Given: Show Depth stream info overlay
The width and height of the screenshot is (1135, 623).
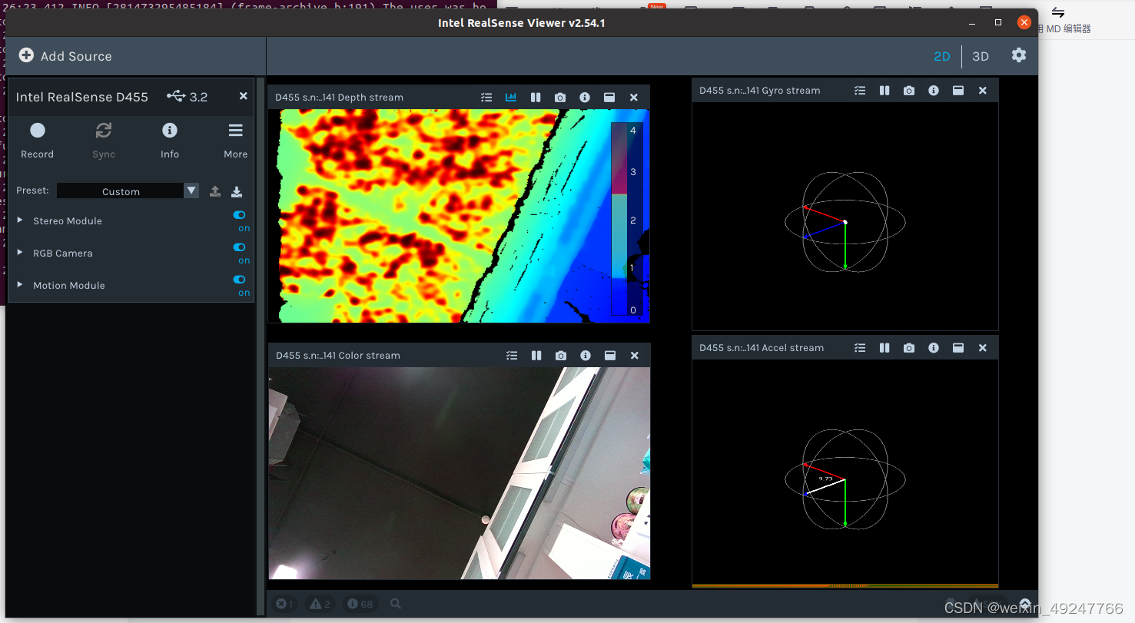Looking at the screenshot, I should pos(585,98).
